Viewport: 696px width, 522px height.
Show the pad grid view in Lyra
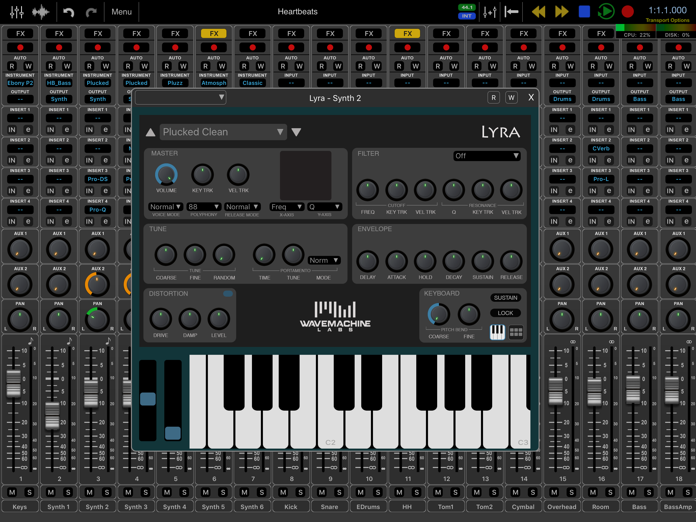click(516, 332)
